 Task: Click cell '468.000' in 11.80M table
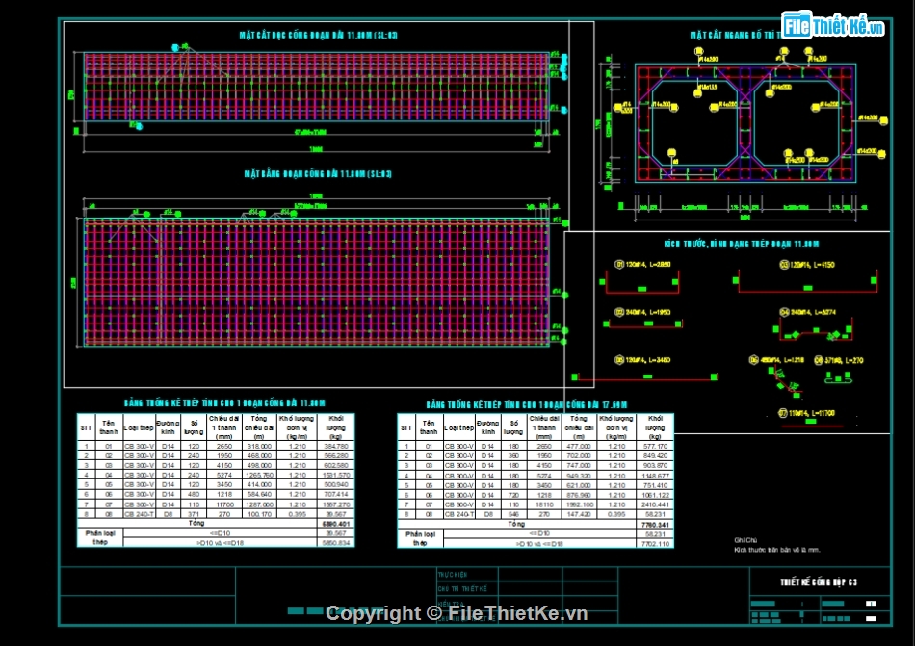[x=259, y=456]
